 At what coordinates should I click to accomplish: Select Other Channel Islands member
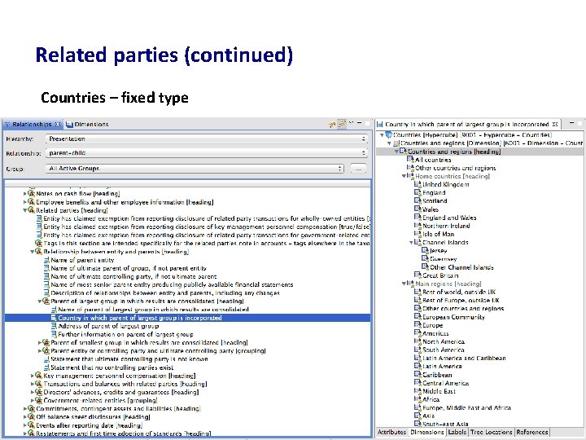click(461, 267)
